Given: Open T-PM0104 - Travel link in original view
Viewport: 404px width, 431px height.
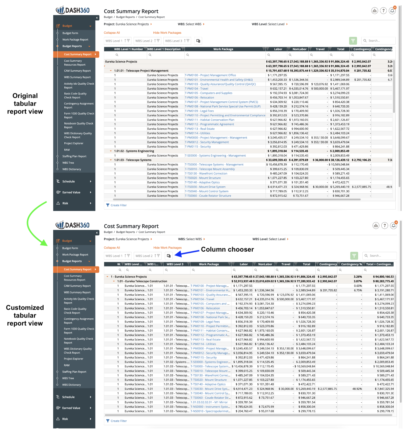Looking at the screenshot, I should pyautogui.click(x=197, y=89).
